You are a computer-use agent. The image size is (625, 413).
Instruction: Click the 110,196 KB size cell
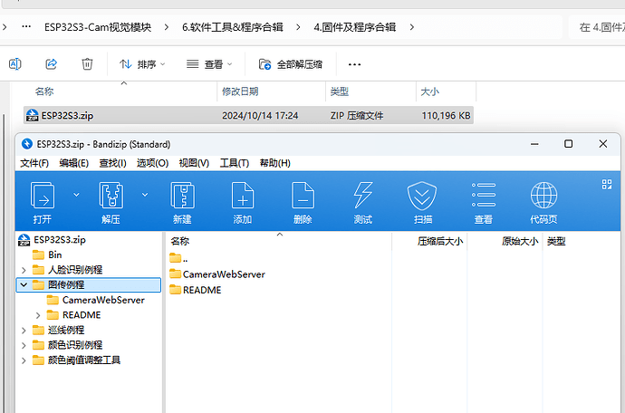(446, 116)
